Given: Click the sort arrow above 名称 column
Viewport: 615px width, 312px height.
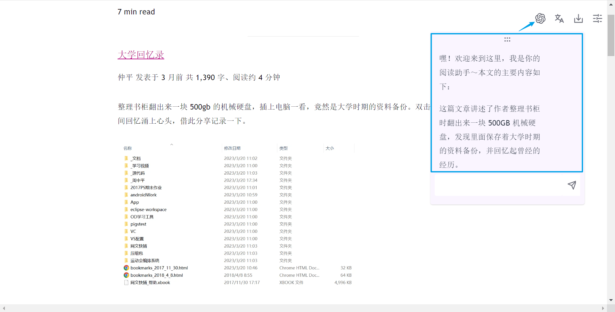Looking at the screenshot, I should coord(172,144).
